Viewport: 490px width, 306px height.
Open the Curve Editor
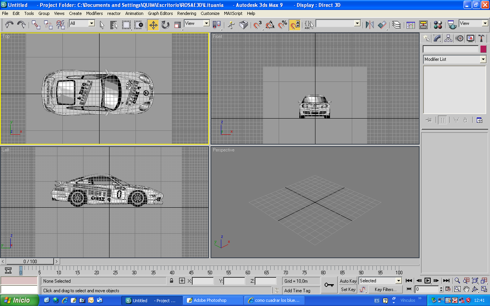pyautogui.click(x=411, y=25)
